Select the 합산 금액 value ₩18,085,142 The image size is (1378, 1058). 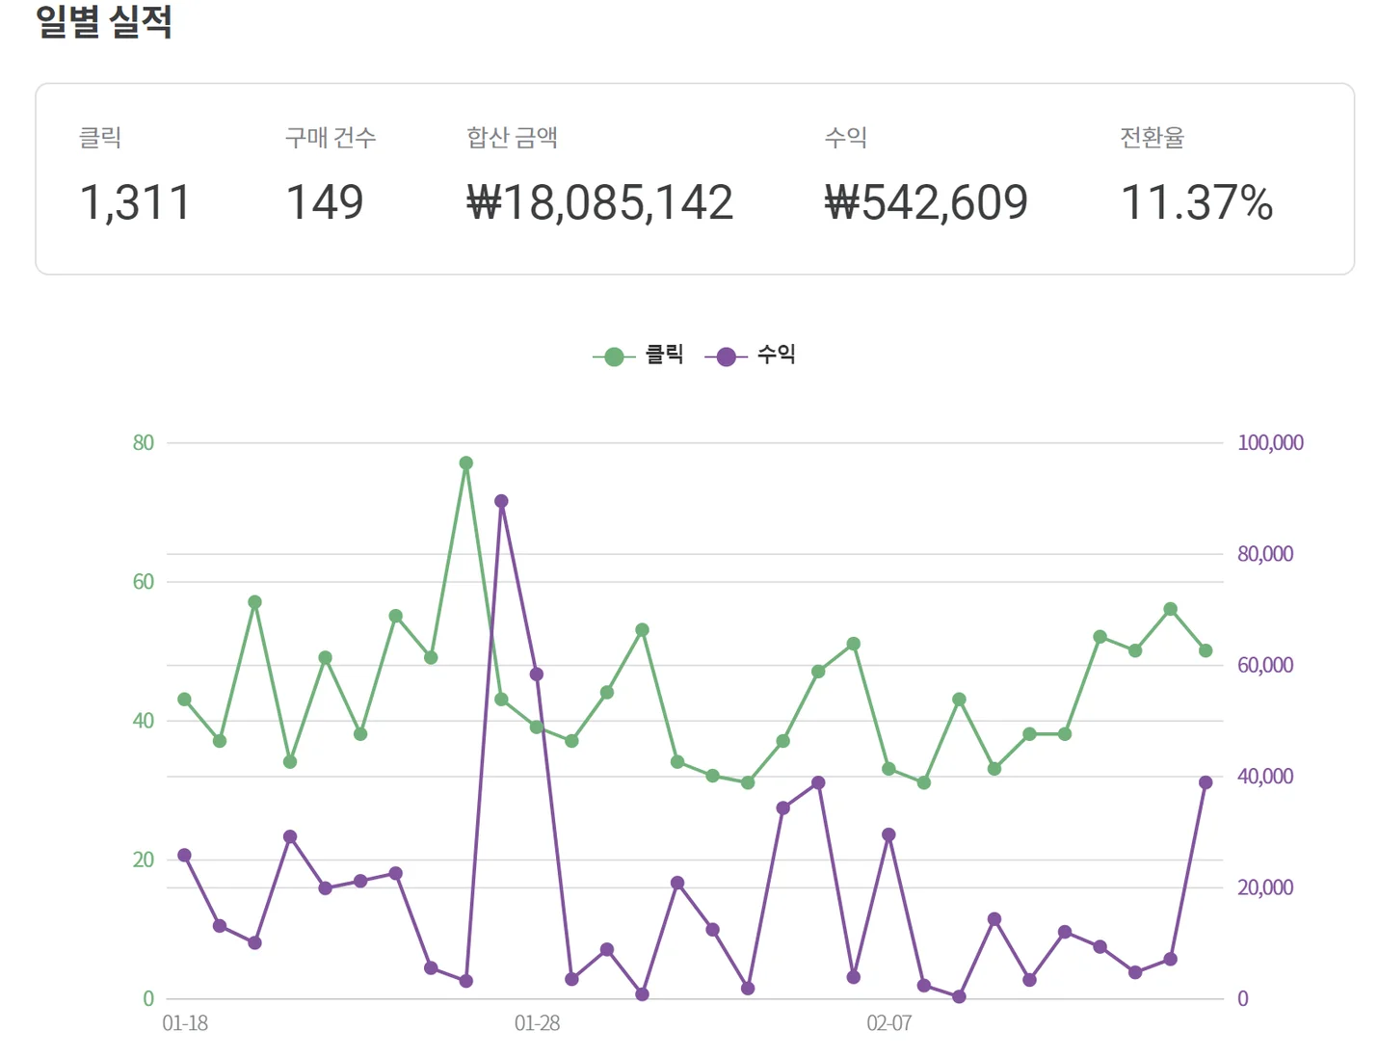599,203
